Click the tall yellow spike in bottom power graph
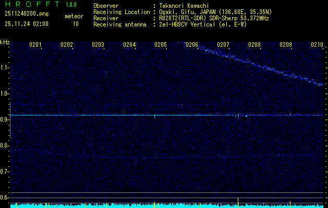This screenshot has width=328, height=208. 238,202
